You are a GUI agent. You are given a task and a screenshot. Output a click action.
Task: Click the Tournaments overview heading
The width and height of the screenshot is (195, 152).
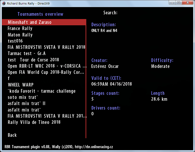point(40,14)
